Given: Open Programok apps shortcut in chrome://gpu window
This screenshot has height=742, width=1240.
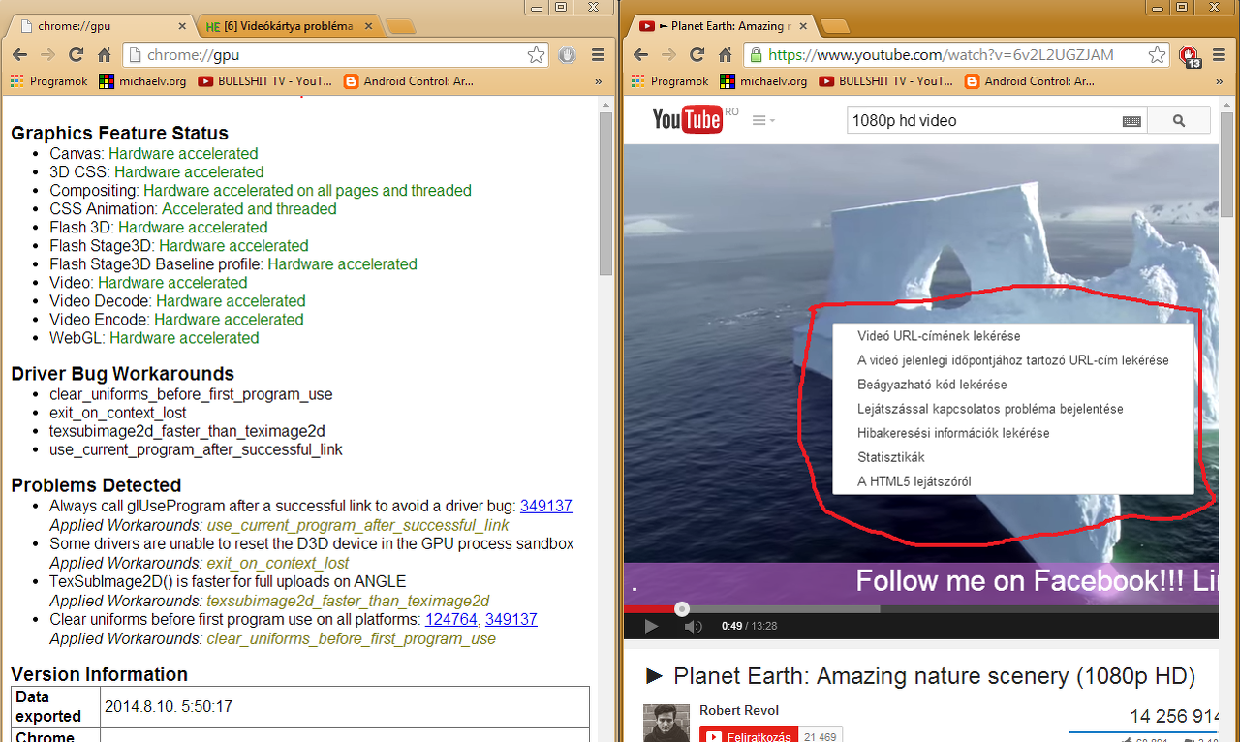Looking at the screenshot, I should [49, 81].
